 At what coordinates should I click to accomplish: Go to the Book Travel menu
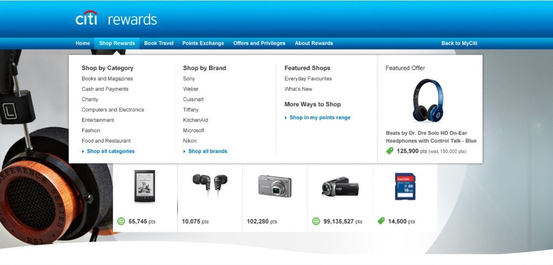pyautogui.click(x=159, y=43)
